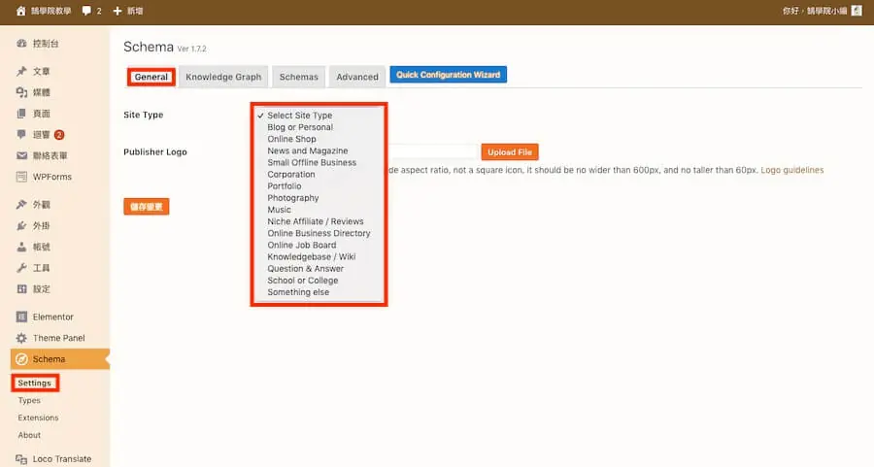The image size is (874, 467).
Task: Open the media library icon in sidebar
Action: [21, 92]
